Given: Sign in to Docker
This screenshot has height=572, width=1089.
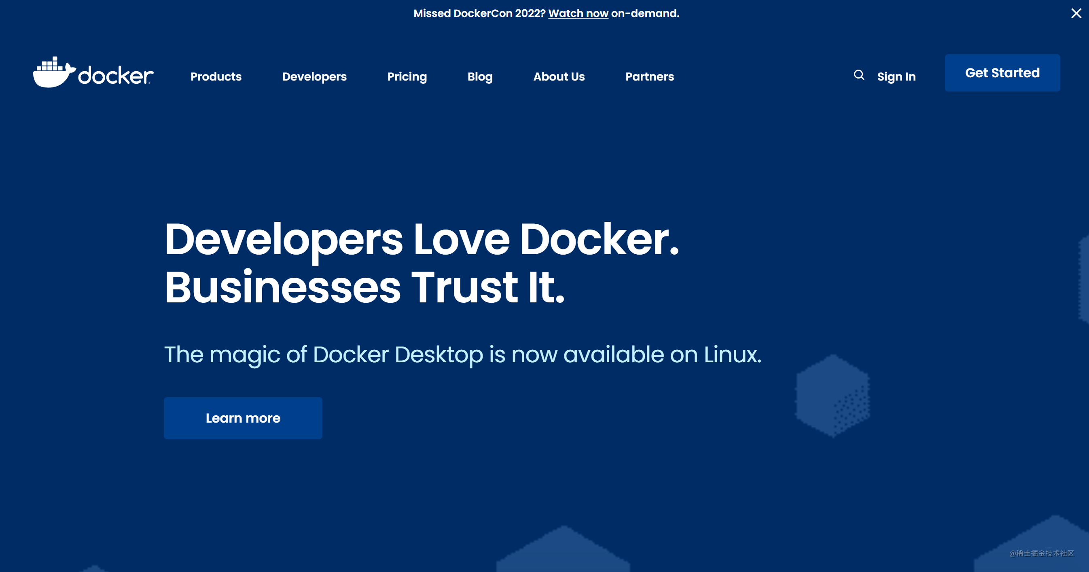Looking at the screenshot, I should pos(896,76).
